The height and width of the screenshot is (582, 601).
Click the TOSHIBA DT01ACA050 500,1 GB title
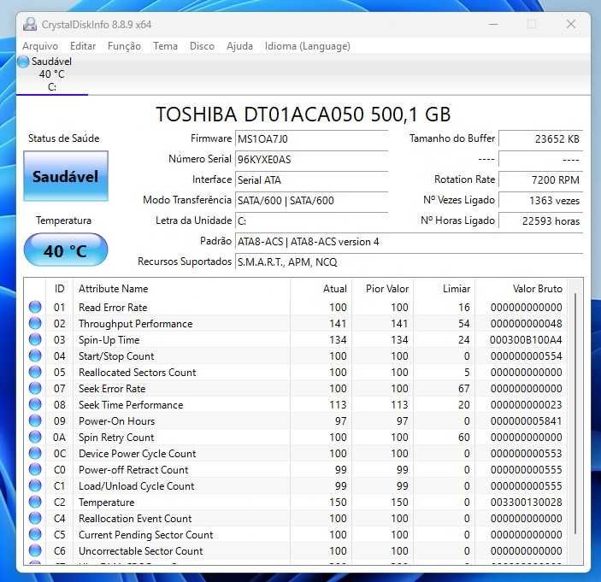click(303, 115)
